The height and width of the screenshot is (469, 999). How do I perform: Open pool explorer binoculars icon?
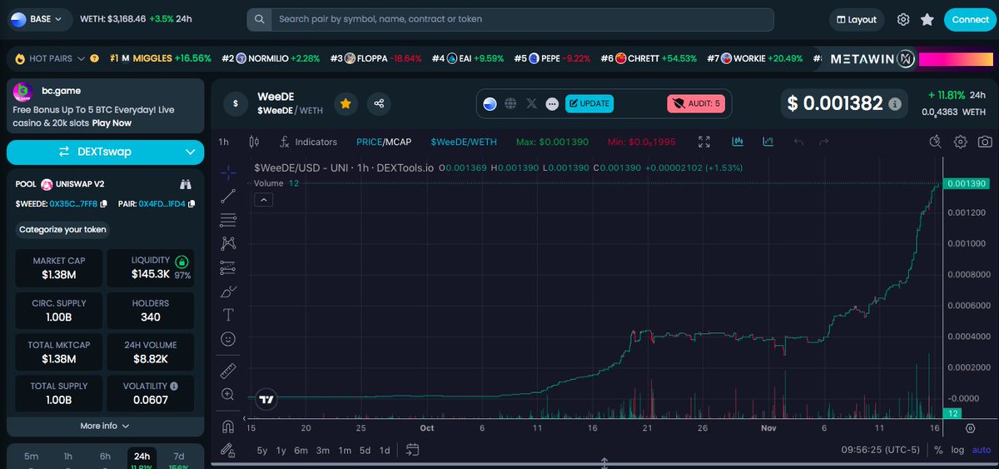(186, 184)
